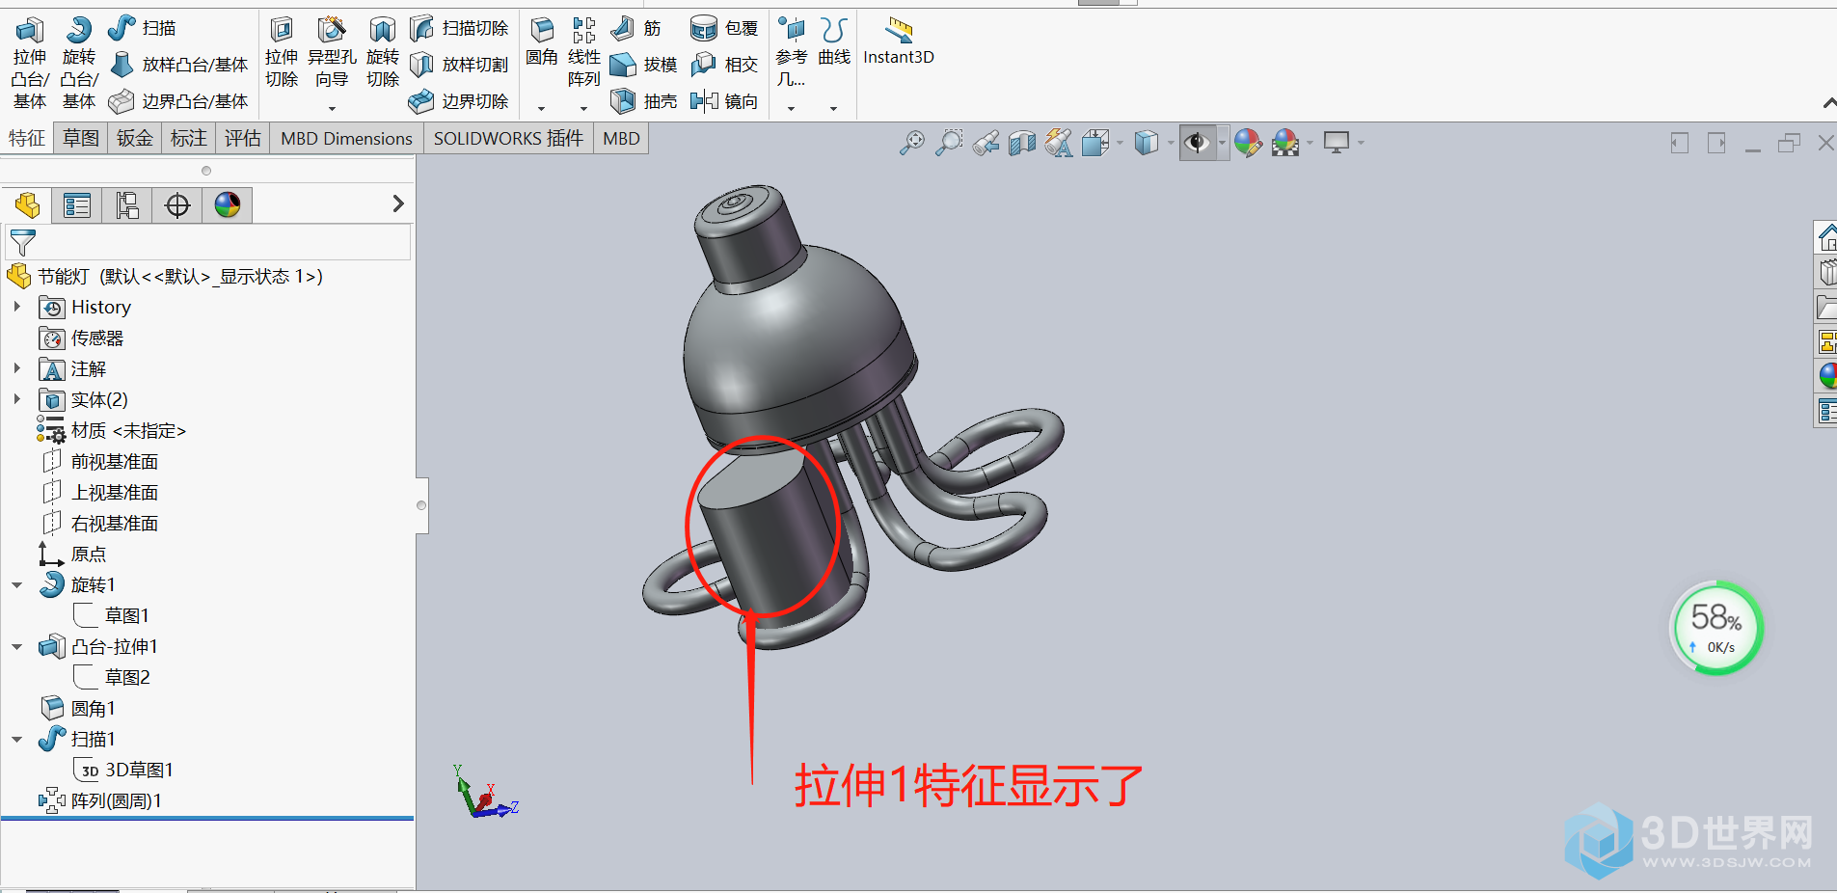Choose Lofted Cut (放样切割)
This screenshot has height=893, width=1837.
[459, 65]
